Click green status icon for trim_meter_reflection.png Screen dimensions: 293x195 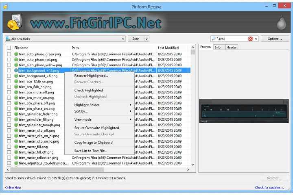(16, 158)
